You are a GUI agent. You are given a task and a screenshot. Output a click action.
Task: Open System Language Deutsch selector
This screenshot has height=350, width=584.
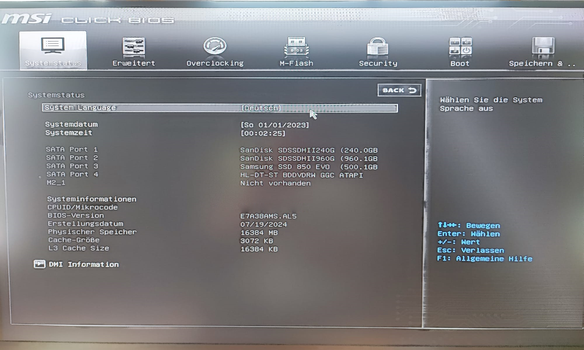pyautogui.click(x=261, y=108)
